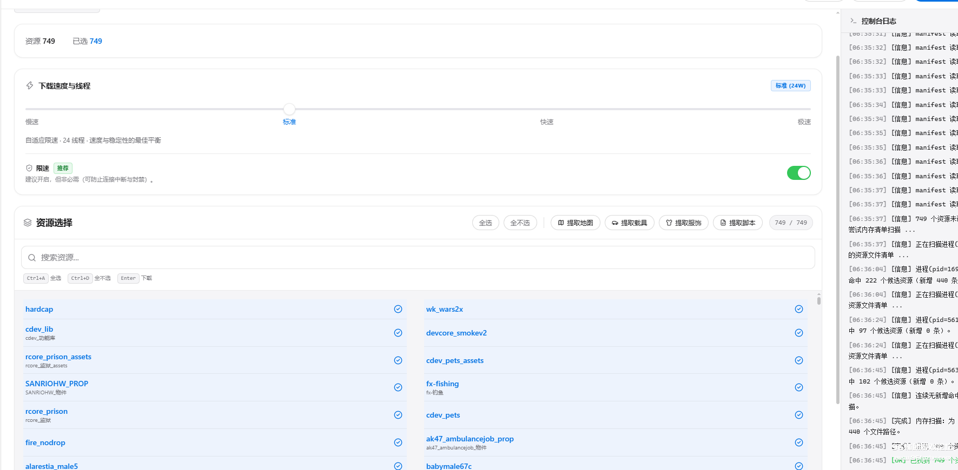The width and height of the screenshot is (958, 470).
Task: Click the shield icon beside 限速
Action: point(29,168)
